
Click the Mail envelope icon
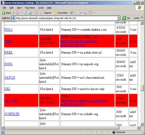click(x=78, y=13)
